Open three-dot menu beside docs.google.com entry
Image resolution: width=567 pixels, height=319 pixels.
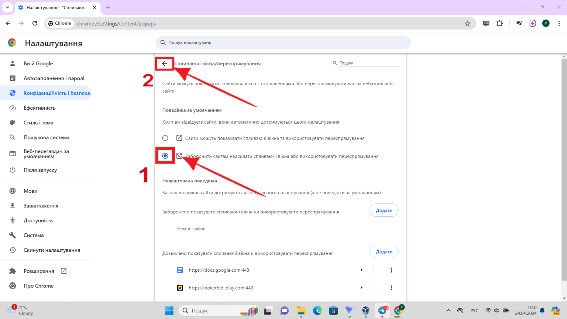point(391,270)
